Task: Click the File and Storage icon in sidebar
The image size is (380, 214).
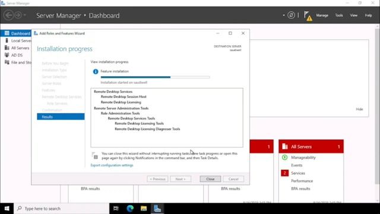Action: [7, 62]
